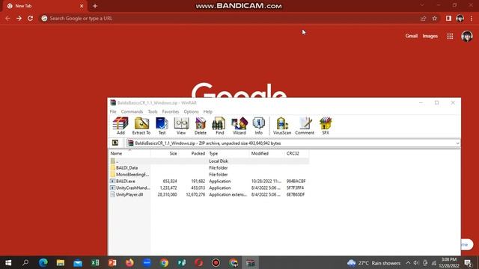
Task: Click the taskbar volume icon
Action: [416, 262]
